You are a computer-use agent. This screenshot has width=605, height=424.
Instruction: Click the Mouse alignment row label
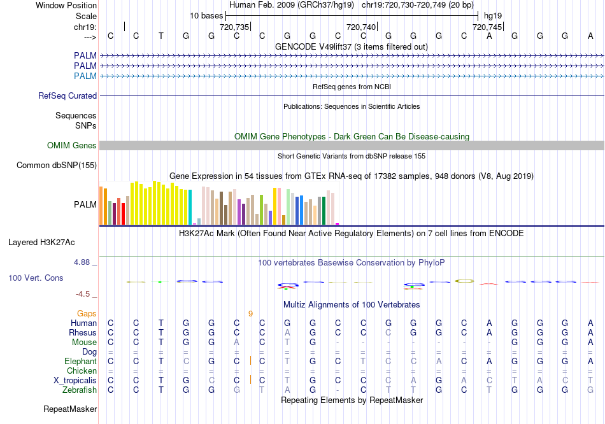coord(84,343)
